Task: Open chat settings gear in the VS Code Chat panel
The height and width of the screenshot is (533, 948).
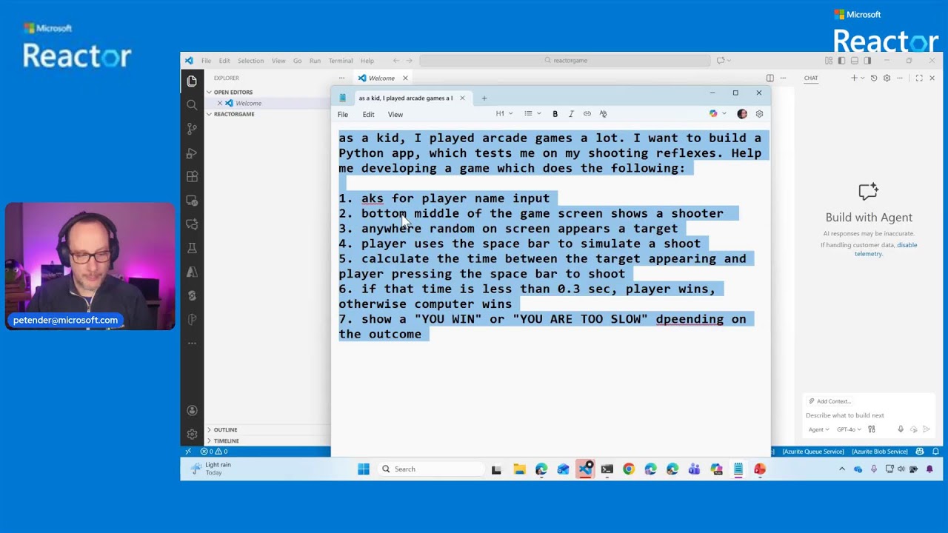Action: coord(887,78)
